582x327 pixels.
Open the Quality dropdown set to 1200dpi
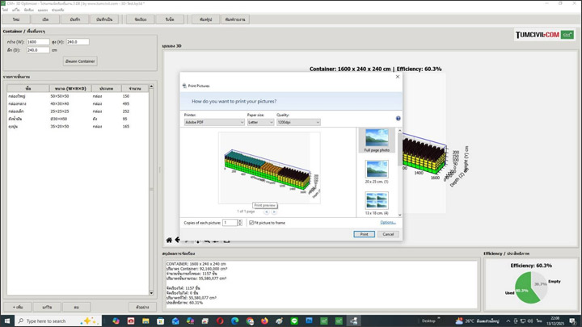[x=298, y=123]
